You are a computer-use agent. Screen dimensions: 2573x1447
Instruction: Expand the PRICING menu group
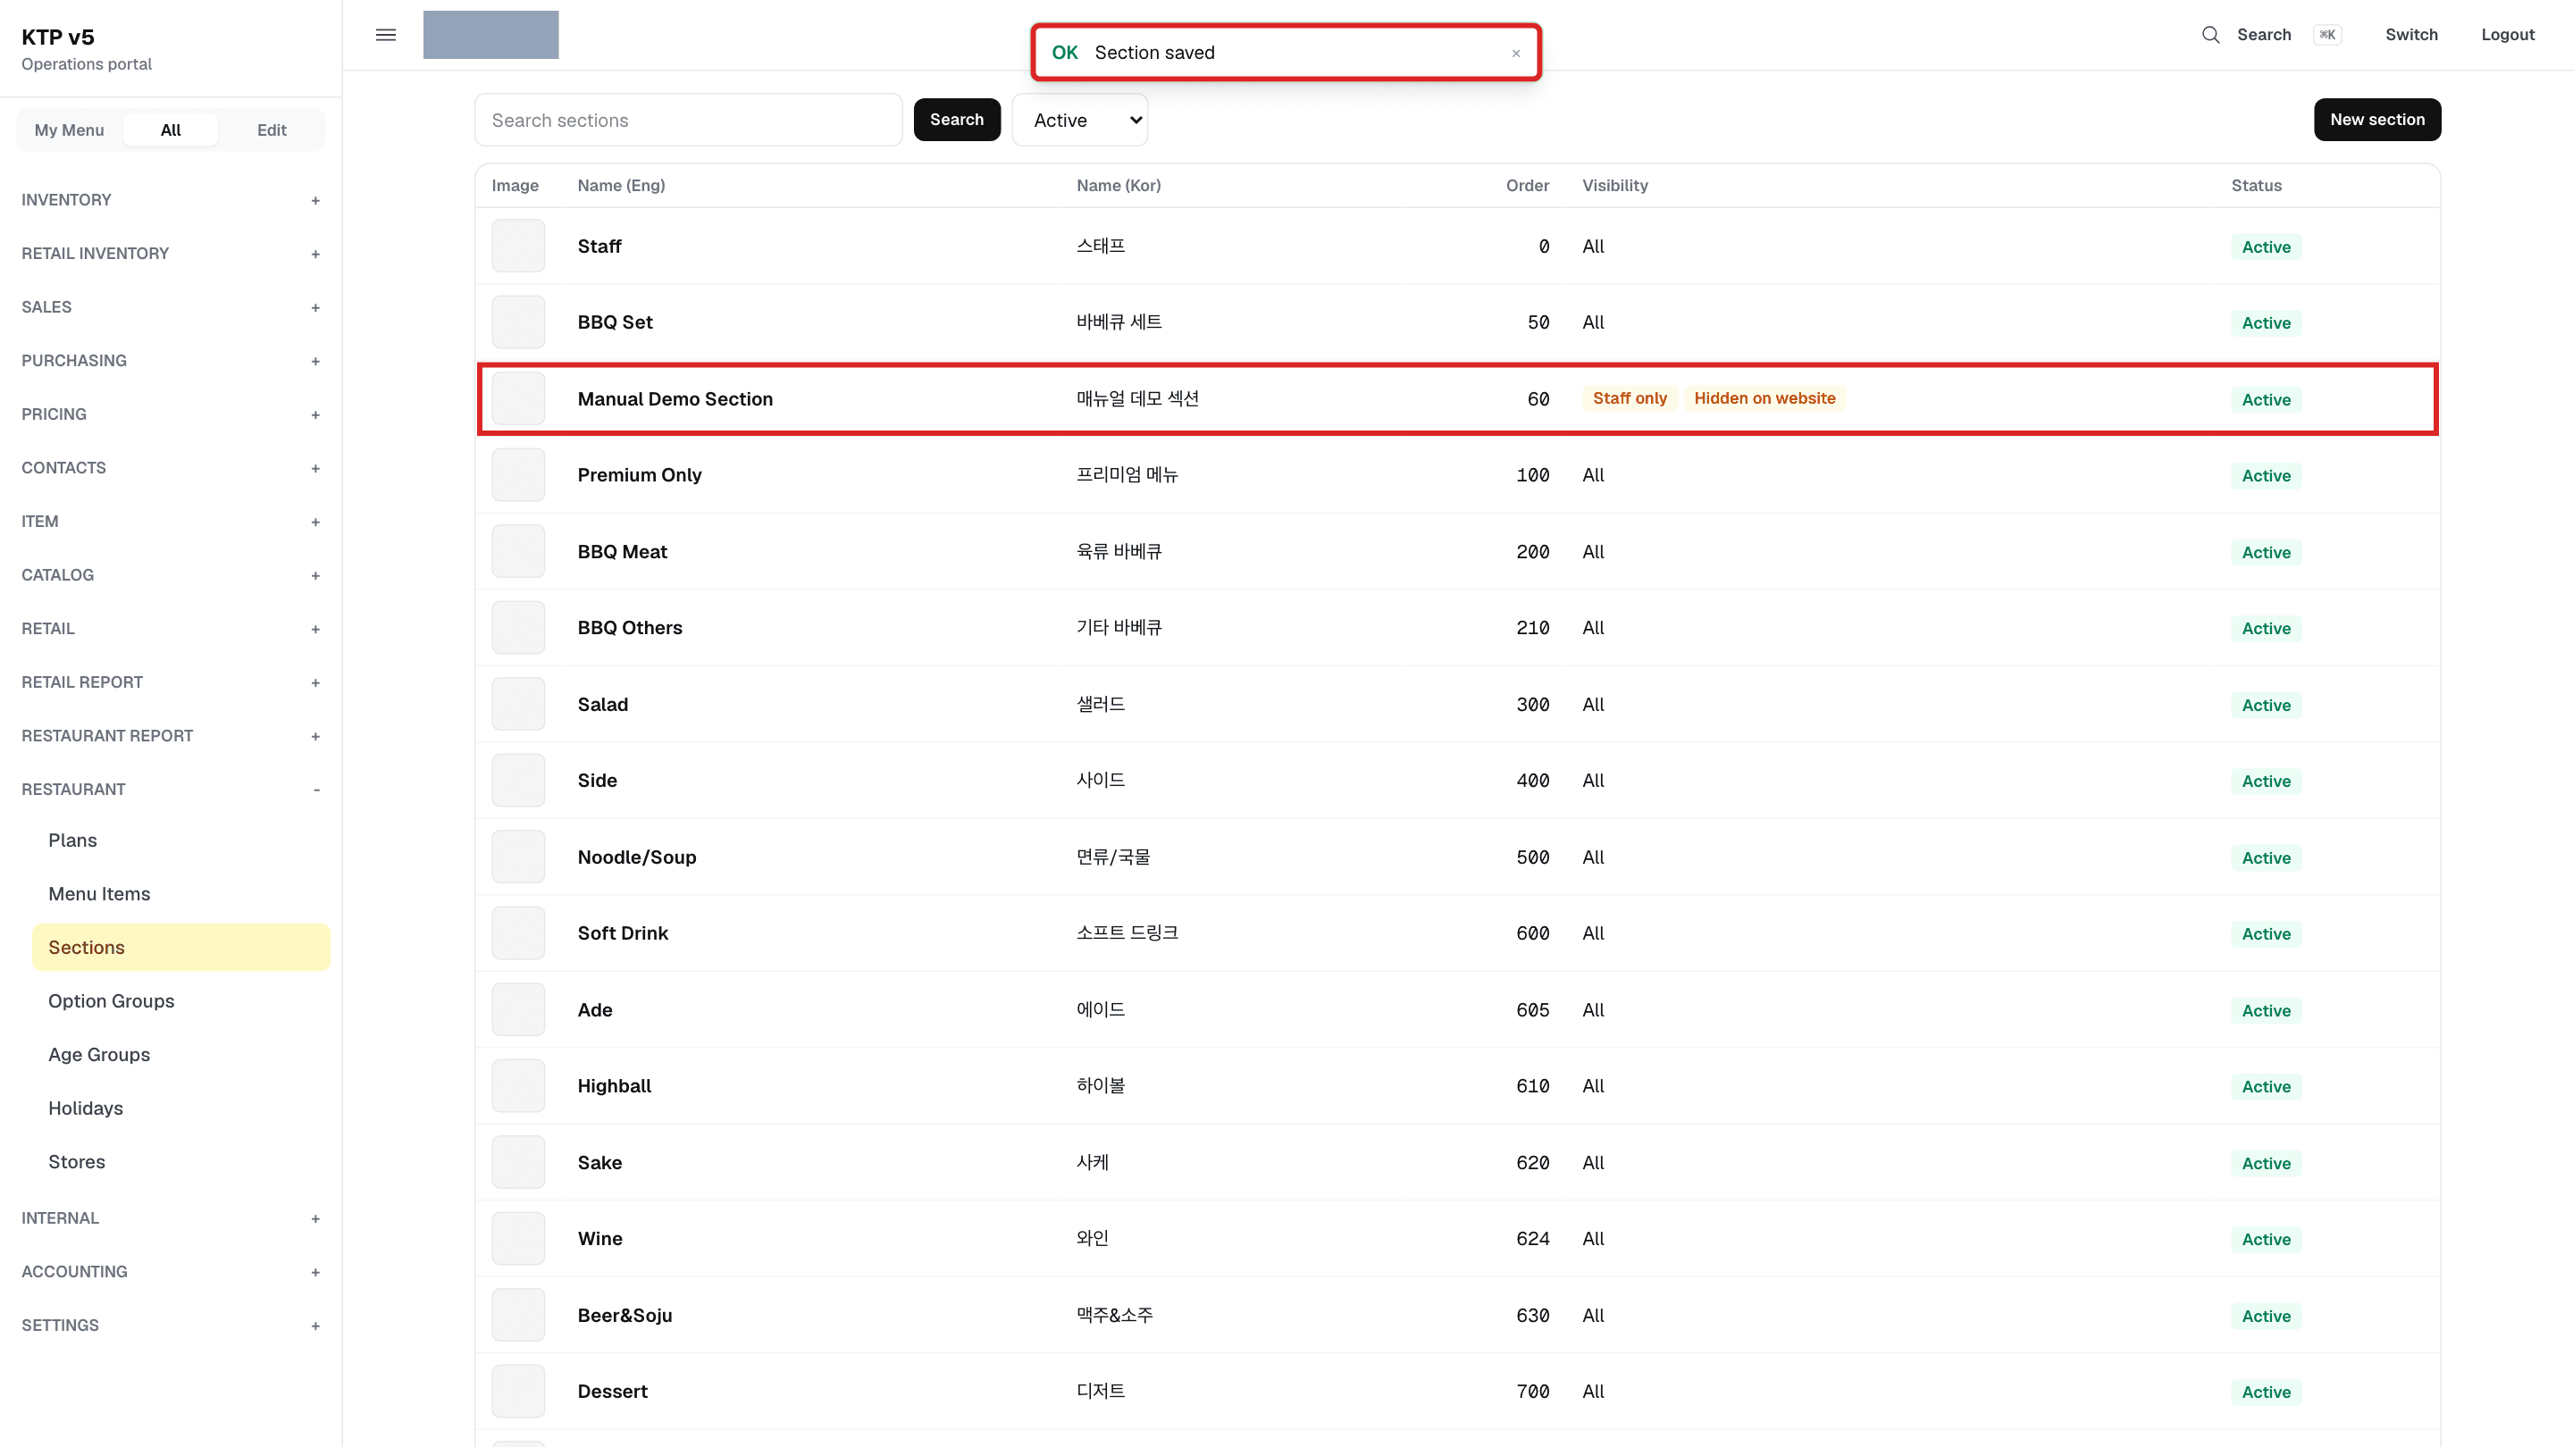[171, 414]
